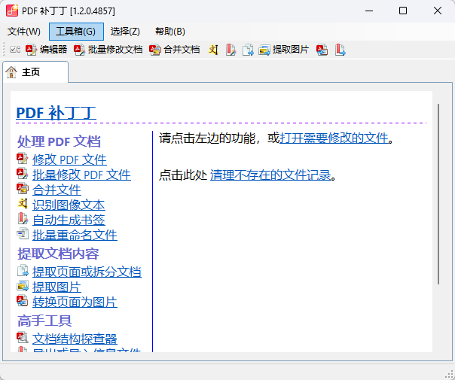Viewport: 455px width, 380px height.
Task: Click the 提取文档内容 heading
Action: [58, 254]
